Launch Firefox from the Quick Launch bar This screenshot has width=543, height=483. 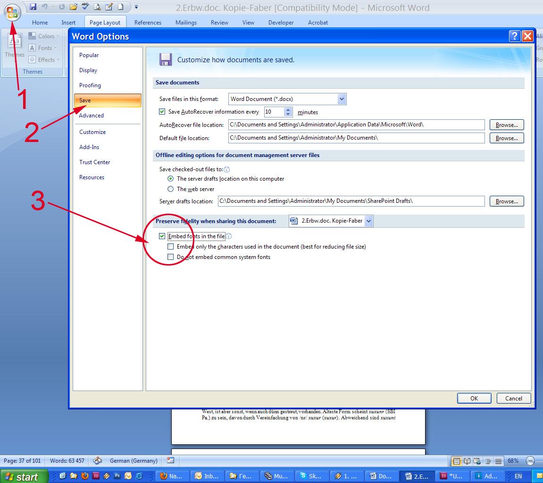click(x=85, y=476)
